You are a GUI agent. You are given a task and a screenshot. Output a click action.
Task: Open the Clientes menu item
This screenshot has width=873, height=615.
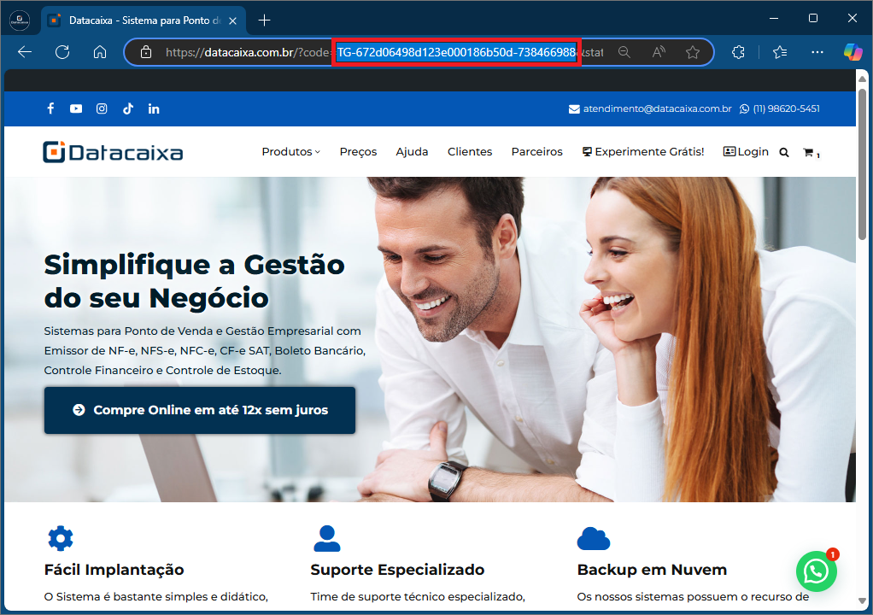[470, 152]
